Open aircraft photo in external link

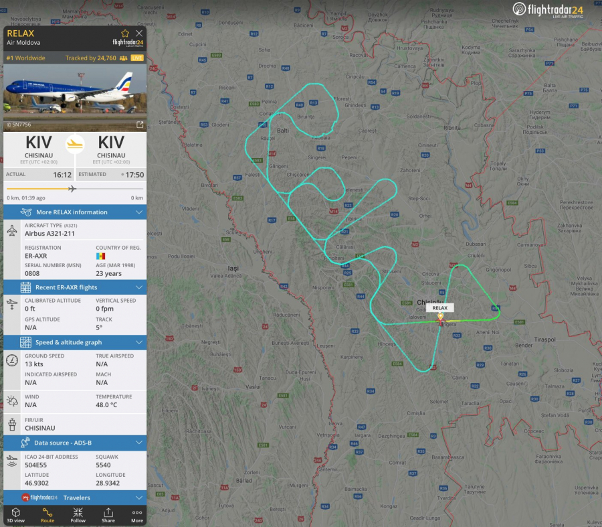(x=140, y=125)
